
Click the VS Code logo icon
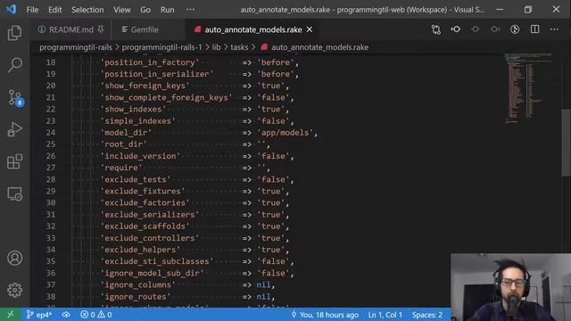[x=11, y=9]
